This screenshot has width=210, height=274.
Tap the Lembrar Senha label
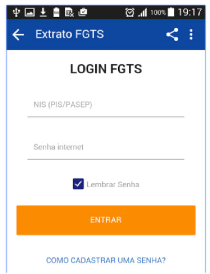coord(113,184)
